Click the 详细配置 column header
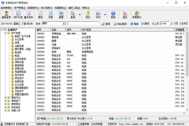 click(x=180, y=30)
